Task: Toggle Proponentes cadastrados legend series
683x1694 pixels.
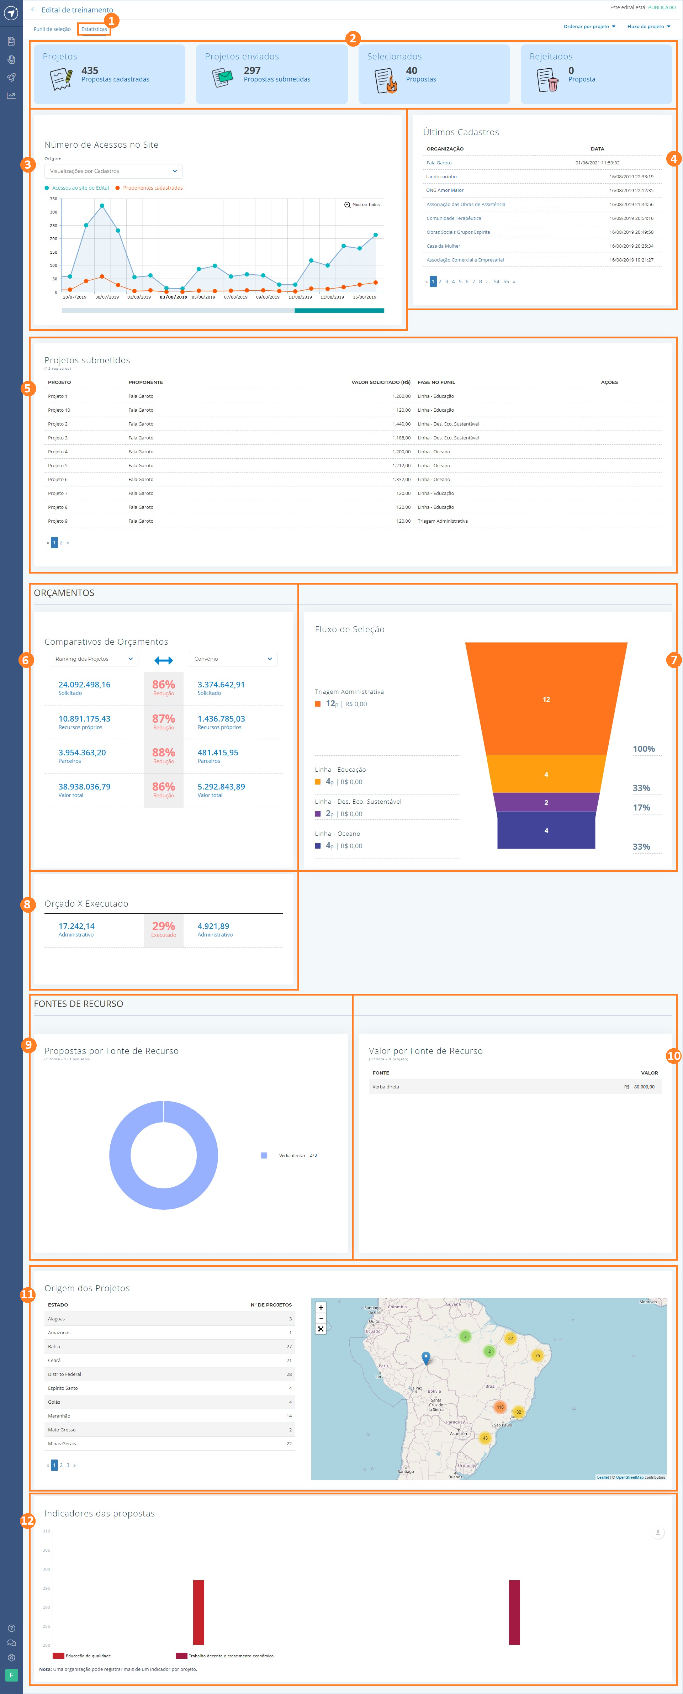Action: [153, 188]
